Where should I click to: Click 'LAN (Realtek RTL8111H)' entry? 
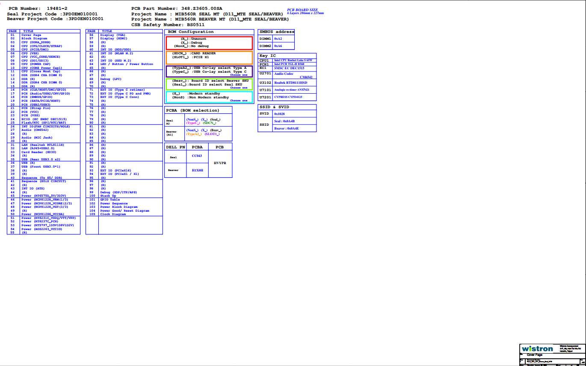click(42, 145)
